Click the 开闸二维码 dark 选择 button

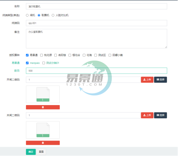(160, 80)
